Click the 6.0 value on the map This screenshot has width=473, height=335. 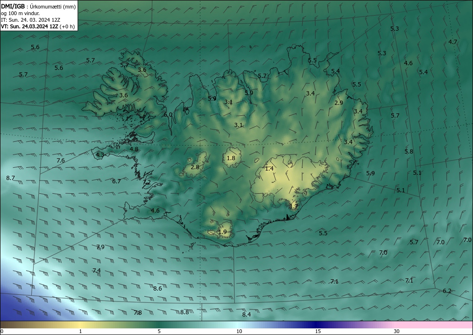(x=168, y=115)
